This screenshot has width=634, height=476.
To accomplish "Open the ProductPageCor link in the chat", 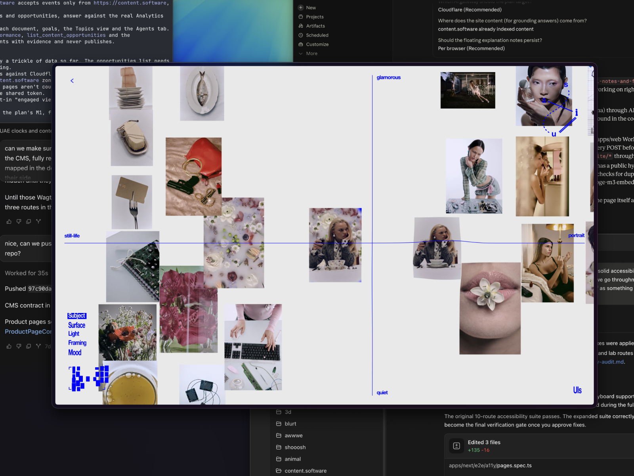I will coord(28,332).
